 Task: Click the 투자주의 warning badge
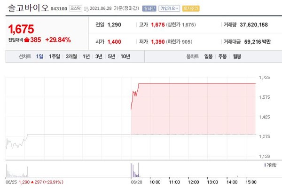point(190,9)
